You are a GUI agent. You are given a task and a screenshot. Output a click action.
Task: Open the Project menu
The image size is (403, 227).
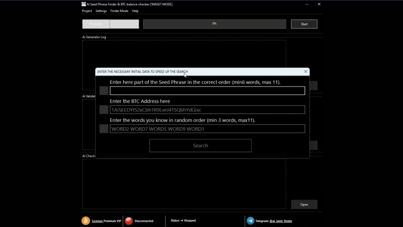(x=87, y=11)
